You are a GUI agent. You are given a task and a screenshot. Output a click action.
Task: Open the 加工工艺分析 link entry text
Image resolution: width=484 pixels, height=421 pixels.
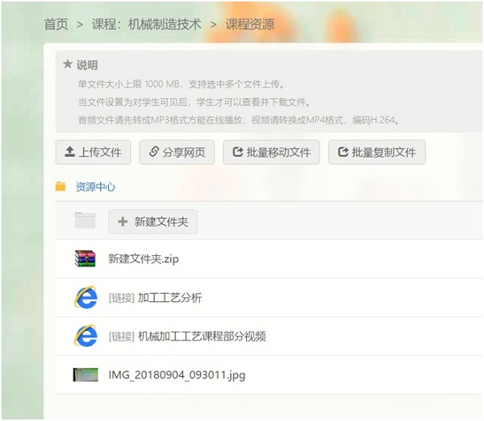pos(169,298)
